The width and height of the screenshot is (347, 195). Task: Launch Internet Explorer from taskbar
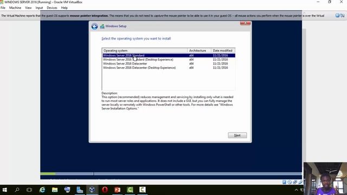[42, 190]
